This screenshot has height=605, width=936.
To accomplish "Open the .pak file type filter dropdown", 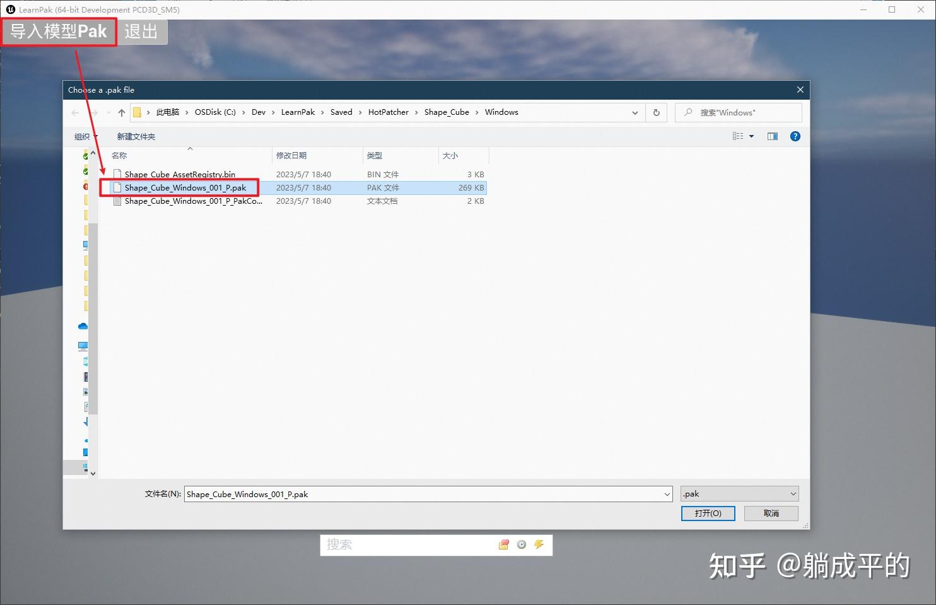I will 793,493.
